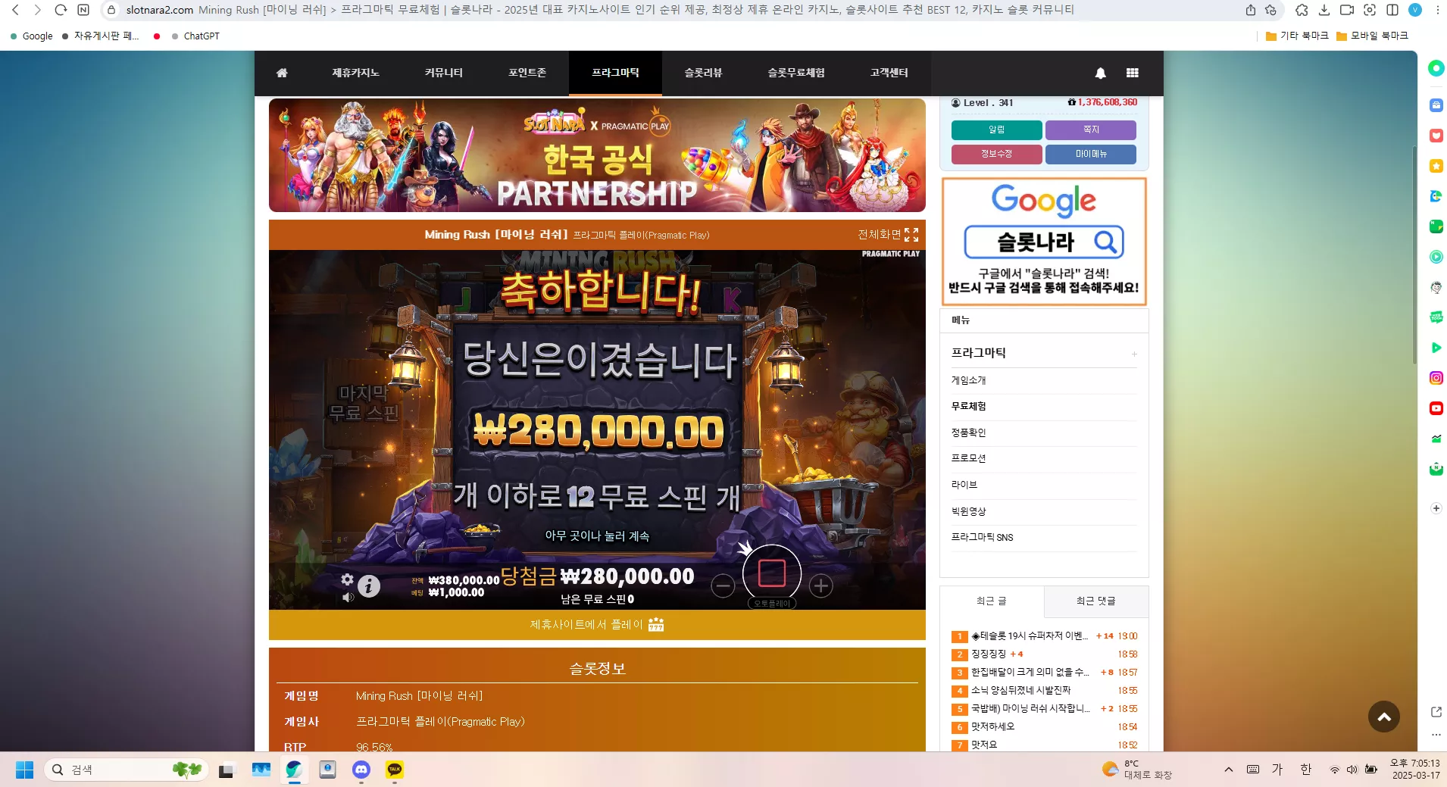1447x787 pixels.
Task: Open the browser extensions puzzle icon
Action: 1302,10
